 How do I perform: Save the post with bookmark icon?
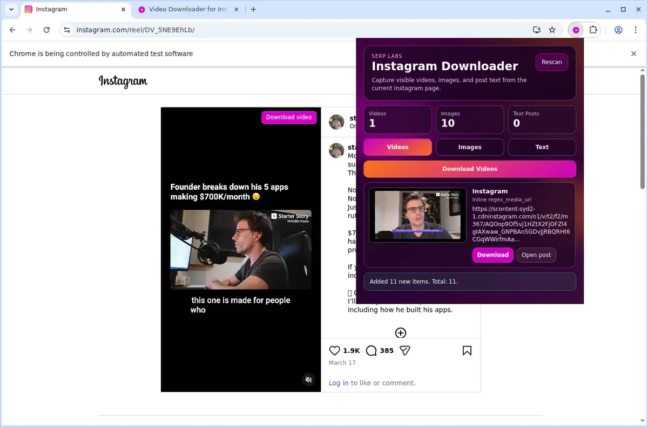click(467, 350)
